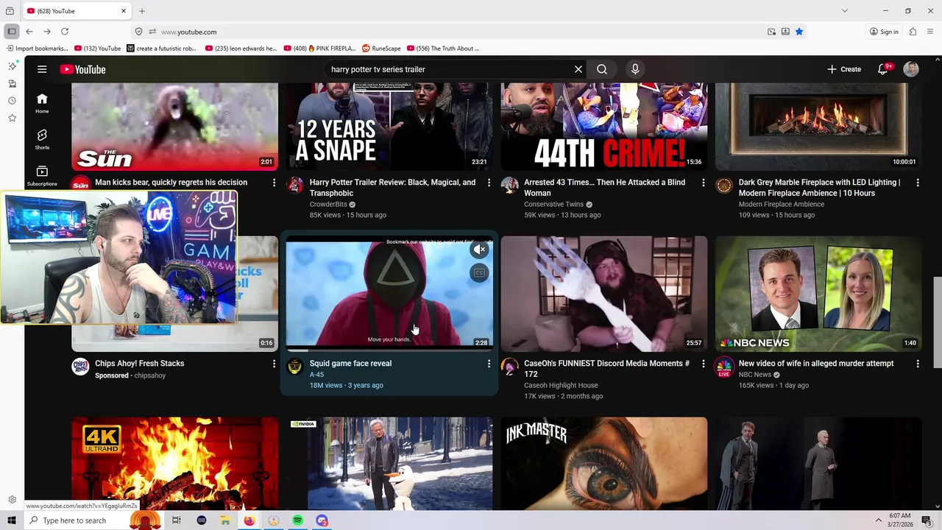Open options for Chips Ahoy Fresh Stacks ad
Viewport: 942px width, 530px height.
tap(274, 364)
